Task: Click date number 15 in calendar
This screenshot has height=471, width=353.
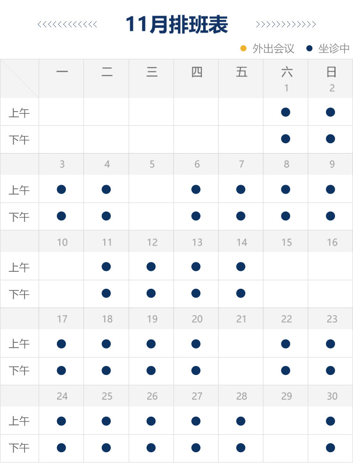Action: pyautogui.click(x=287, y=242)
